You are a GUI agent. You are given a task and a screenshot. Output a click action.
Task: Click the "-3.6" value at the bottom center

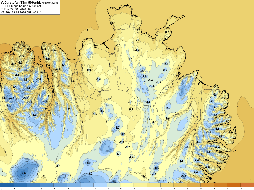pyautogui.click(x=90, y=174)
